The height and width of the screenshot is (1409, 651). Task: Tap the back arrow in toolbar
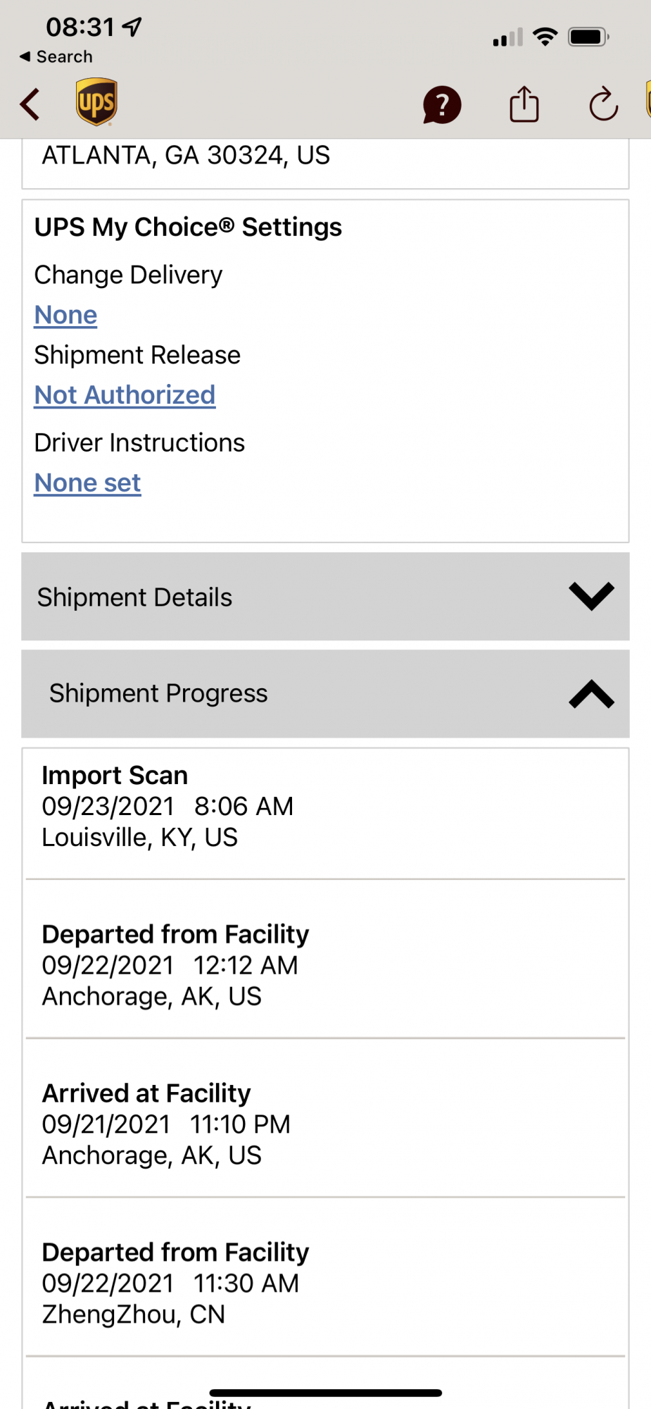point(30,105)
